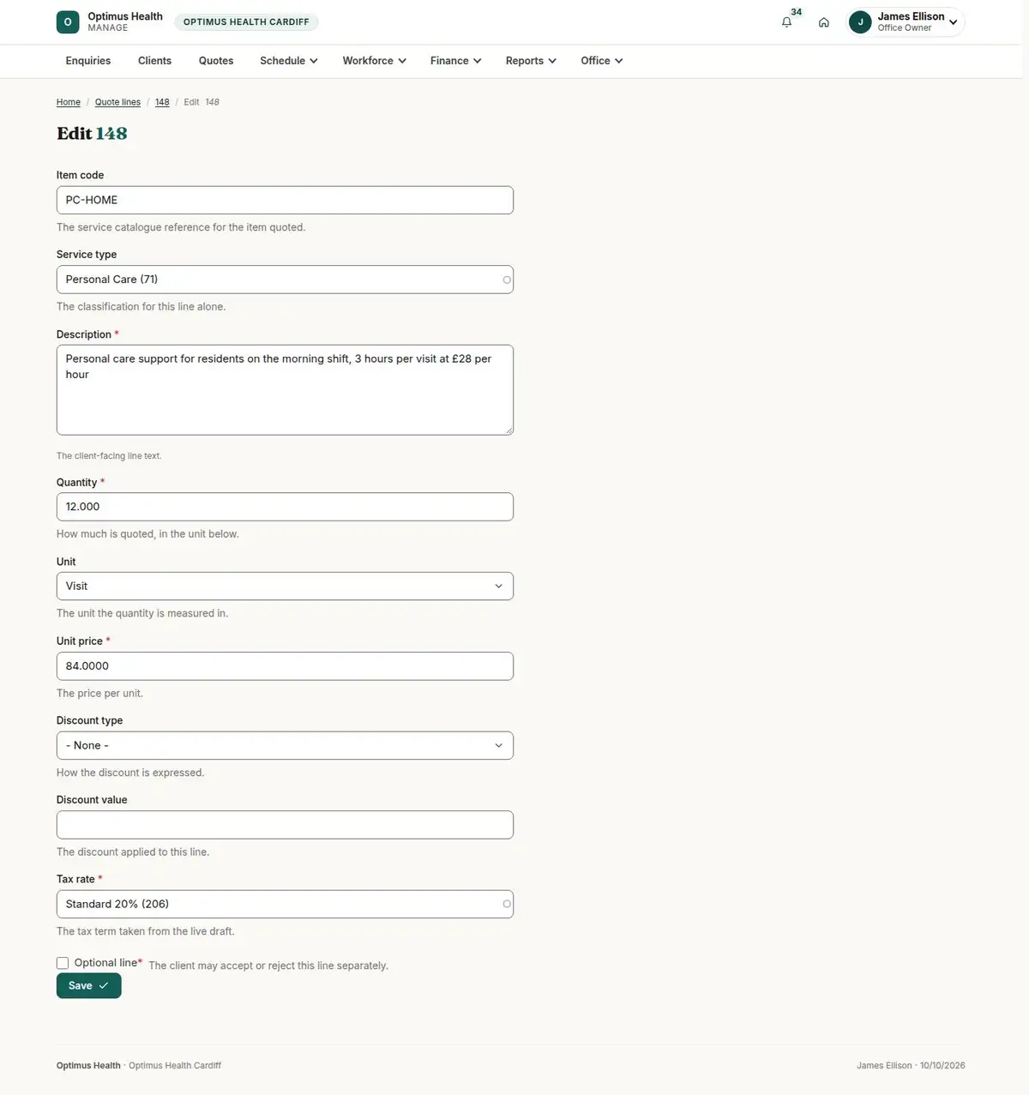This screenshot has width=1029, height=1095.
Task: Open the Enquiries navigation item
Action: (88, 61)
